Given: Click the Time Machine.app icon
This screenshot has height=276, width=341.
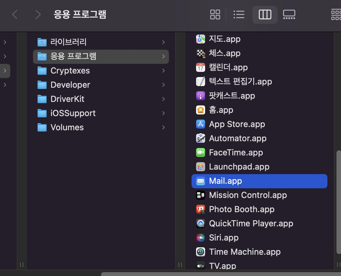Looking at the screenshot, I should [201, 252].
